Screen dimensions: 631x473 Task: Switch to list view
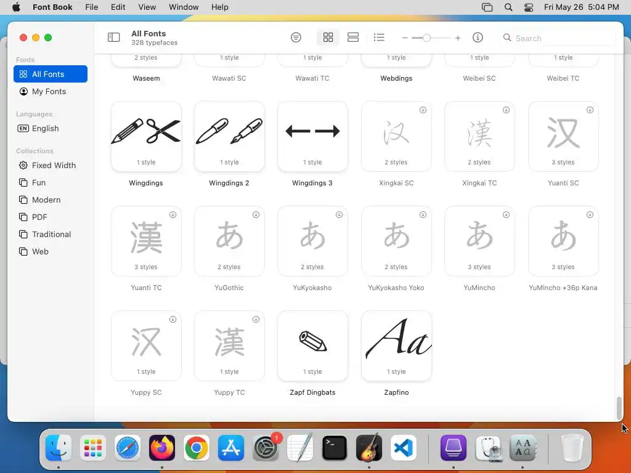pos(379,38)
